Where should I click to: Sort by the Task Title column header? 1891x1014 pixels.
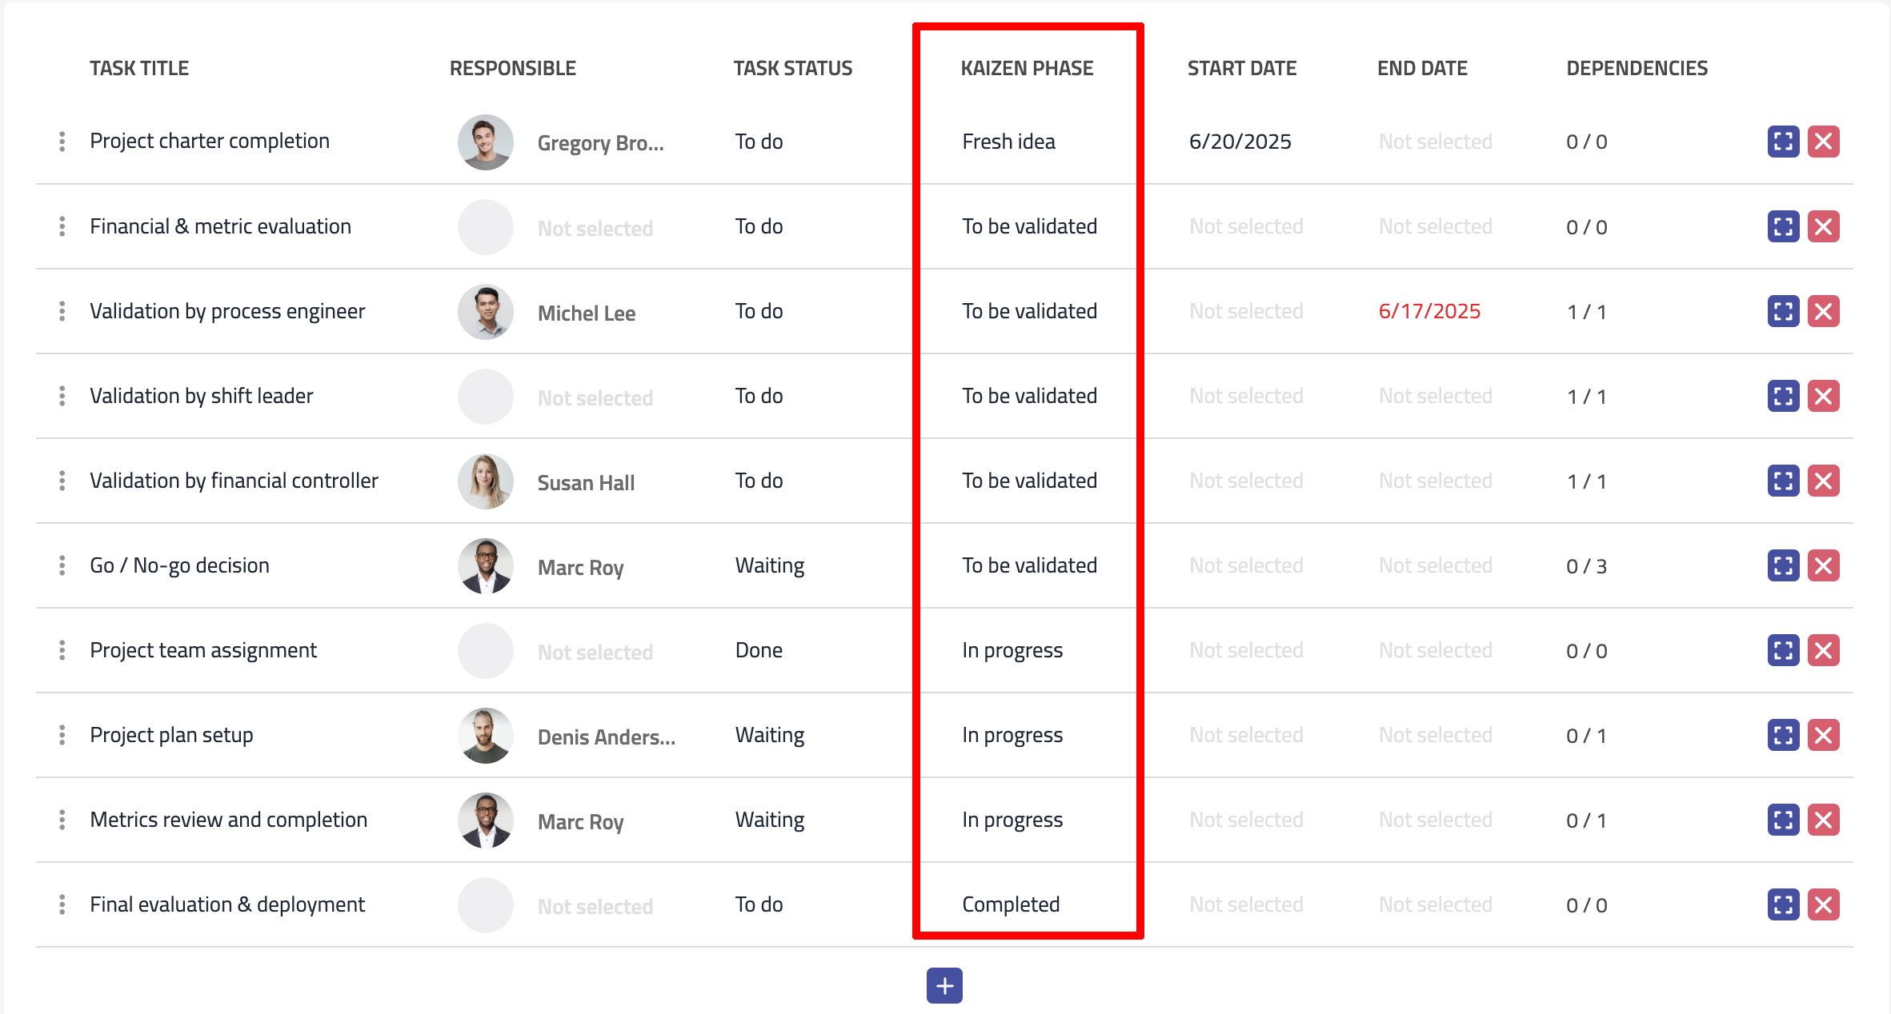tap(139, 68)
